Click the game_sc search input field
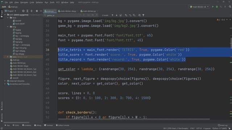The image size is (232, 130). tap(63, 15)
